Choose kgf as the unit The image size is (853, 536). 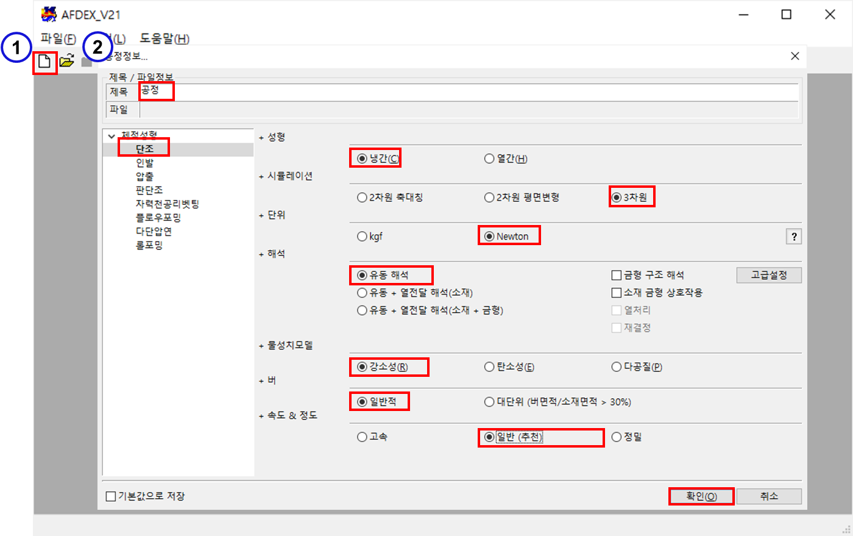click(x=362, y=237)
